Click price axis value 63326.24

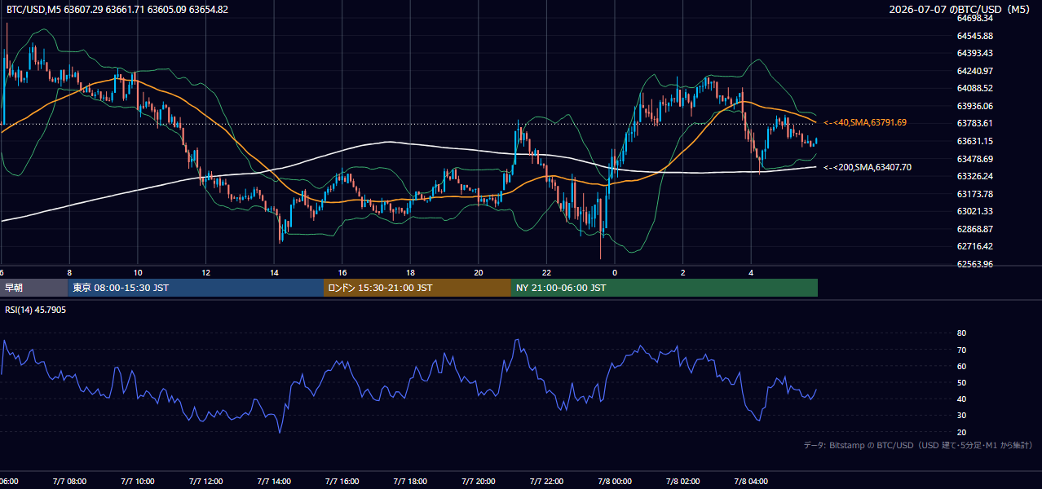tap(975, 176)
